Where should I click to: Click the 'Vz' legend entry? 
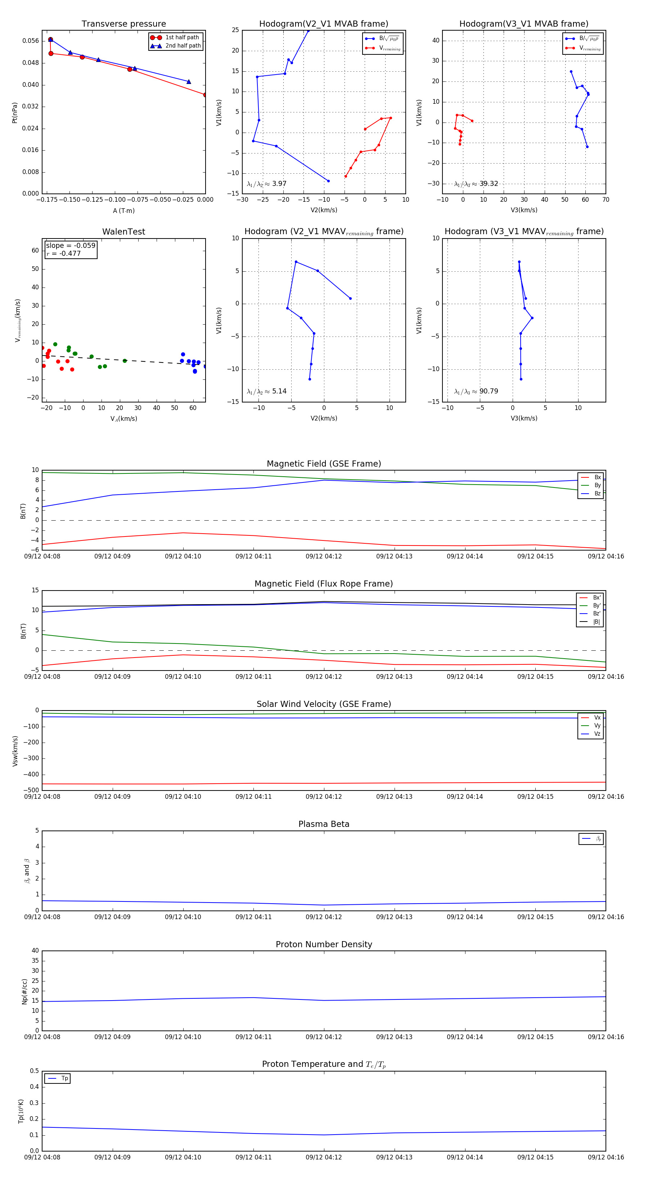point(591,734)
